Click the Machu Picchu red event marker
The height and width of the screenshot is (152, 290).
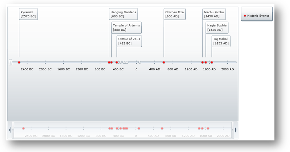(203, 62)
